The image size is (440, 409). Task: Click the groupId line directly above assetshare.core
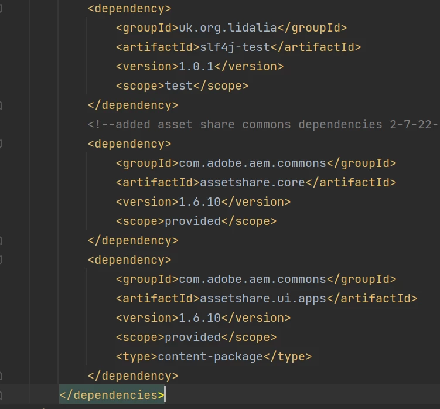tap(256, 163)
